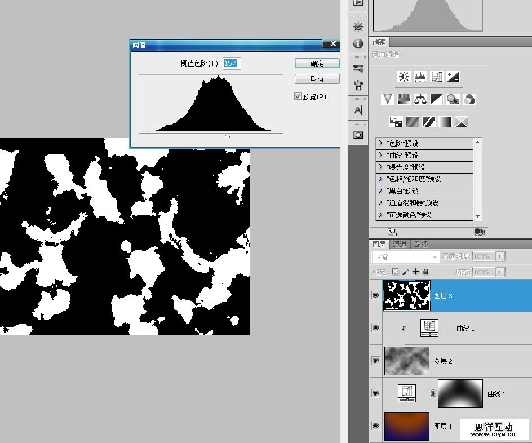Switch to the 路径 paths tab
The image size is (532, 443).
tap(421, 244)
